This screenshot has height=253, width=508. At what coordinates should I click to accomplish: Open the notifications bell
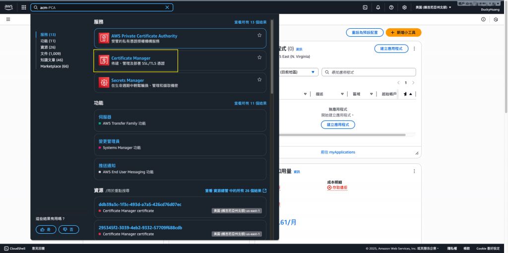378,7
